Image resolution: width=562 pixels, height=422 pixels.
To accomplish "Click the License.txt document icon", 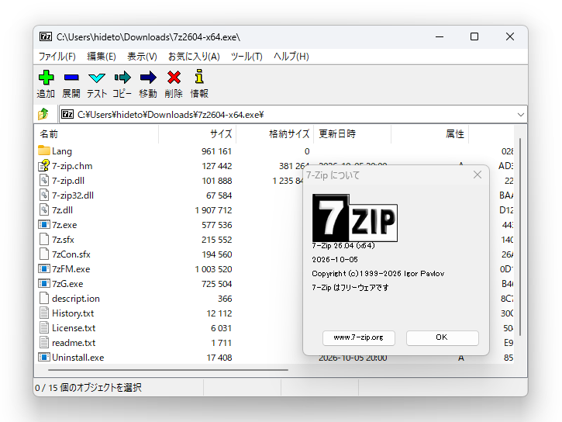I will (43, 327).
